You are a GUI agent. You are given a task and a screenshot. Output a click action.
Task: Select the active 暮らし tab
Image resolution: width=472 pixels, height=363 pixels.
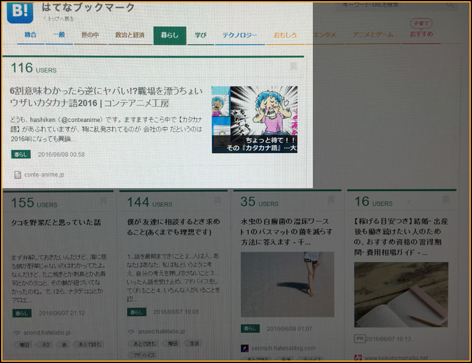(x=170, y=36)
